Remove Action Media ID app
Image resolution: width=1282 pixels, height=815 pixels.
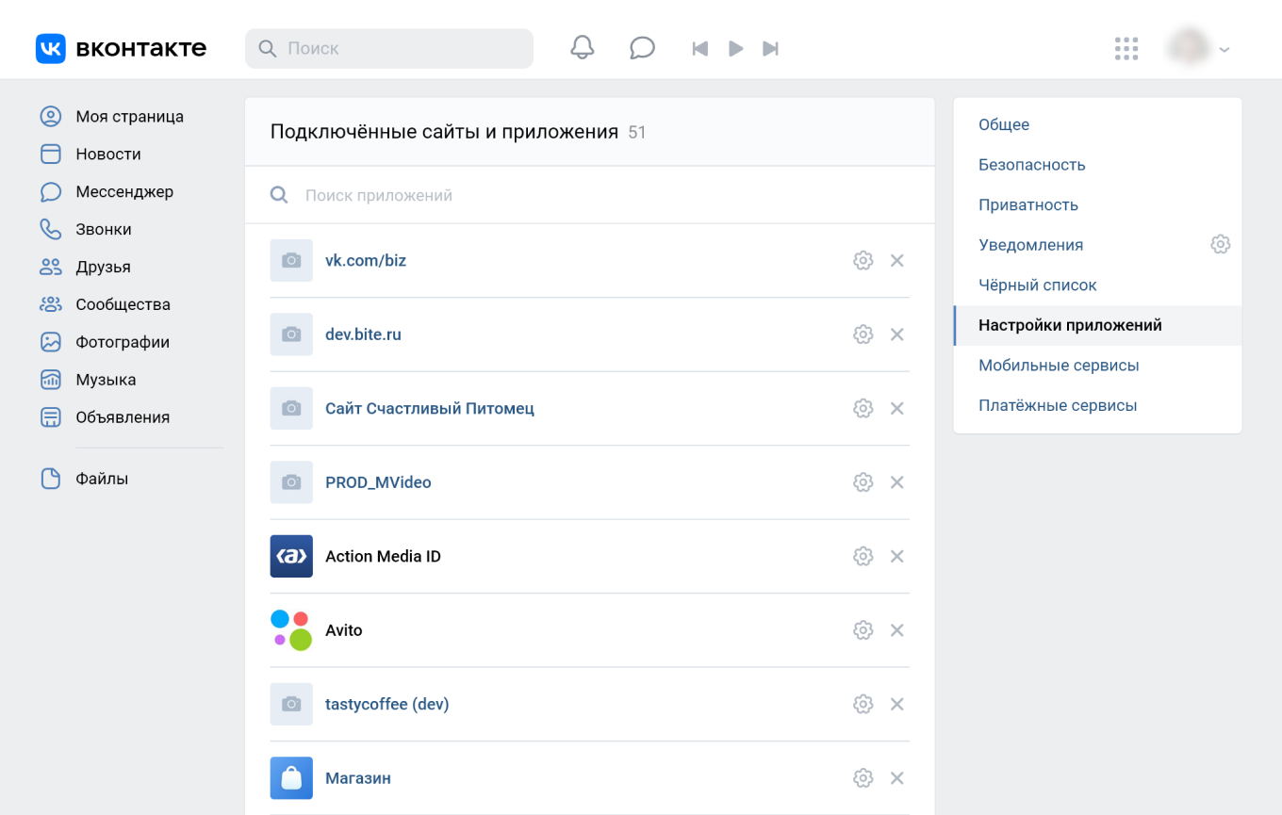897,557
